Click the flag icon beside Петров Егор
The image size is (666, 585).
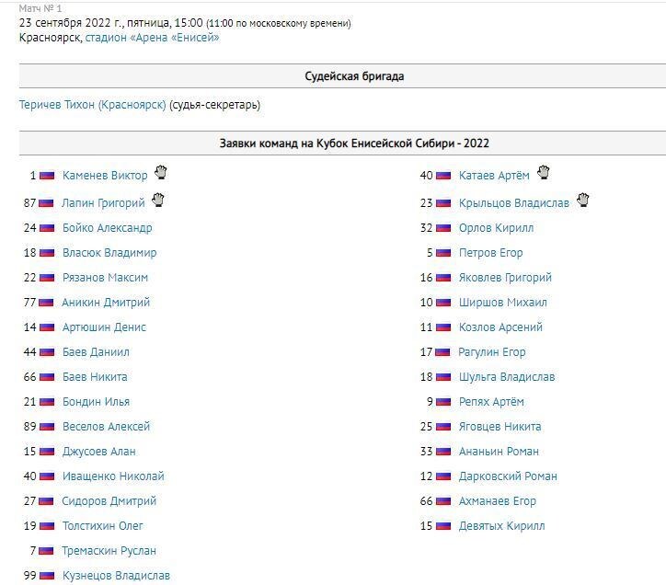click(443, 253)
